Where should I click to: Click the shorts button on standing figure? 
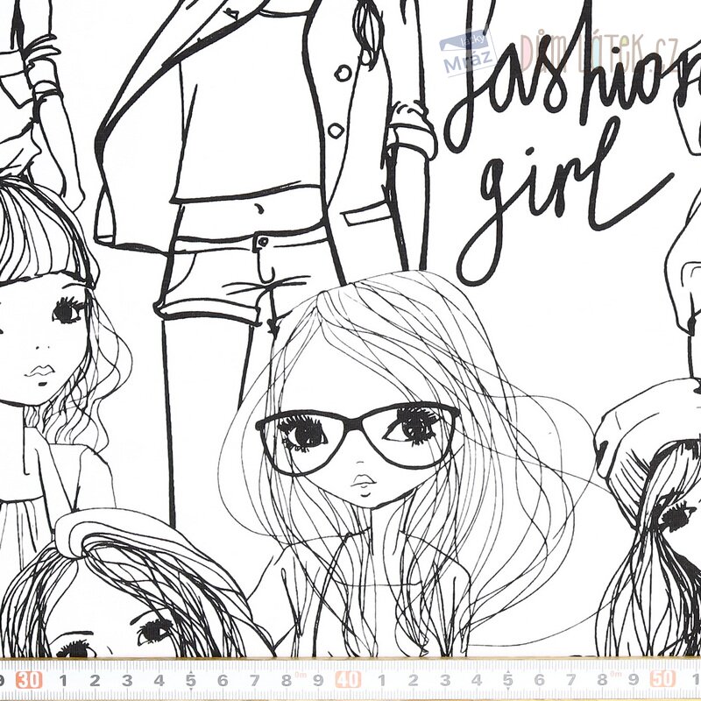261,241
